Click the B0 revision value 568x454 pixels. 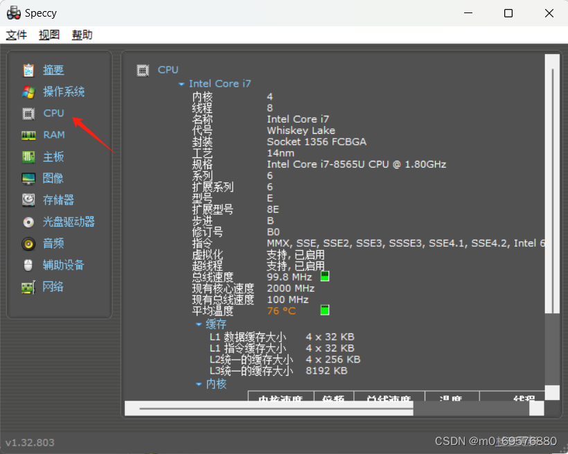click(x=274, y=232)
